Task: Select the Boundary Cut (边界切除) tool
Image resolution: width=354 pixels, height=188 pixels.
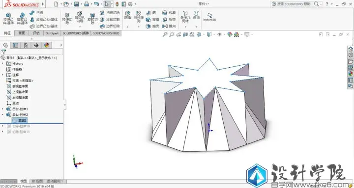Action: (x=110, y=27)
